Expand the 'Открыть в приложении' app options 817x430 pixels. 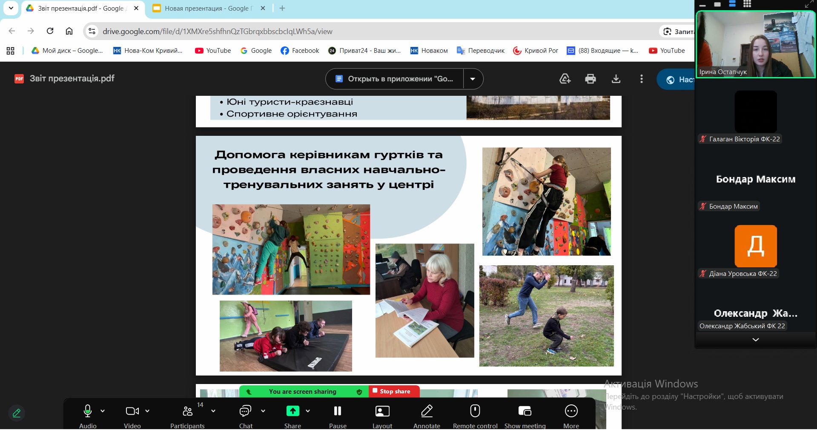click(473, 79)
